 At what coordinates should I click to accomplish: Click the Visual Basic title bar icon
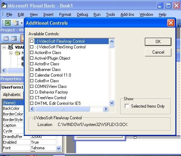click(x=4, y=5)
